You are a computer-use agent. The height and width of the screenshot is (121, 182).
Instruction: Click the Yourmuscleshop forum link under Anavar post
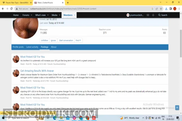click(62, 81)
